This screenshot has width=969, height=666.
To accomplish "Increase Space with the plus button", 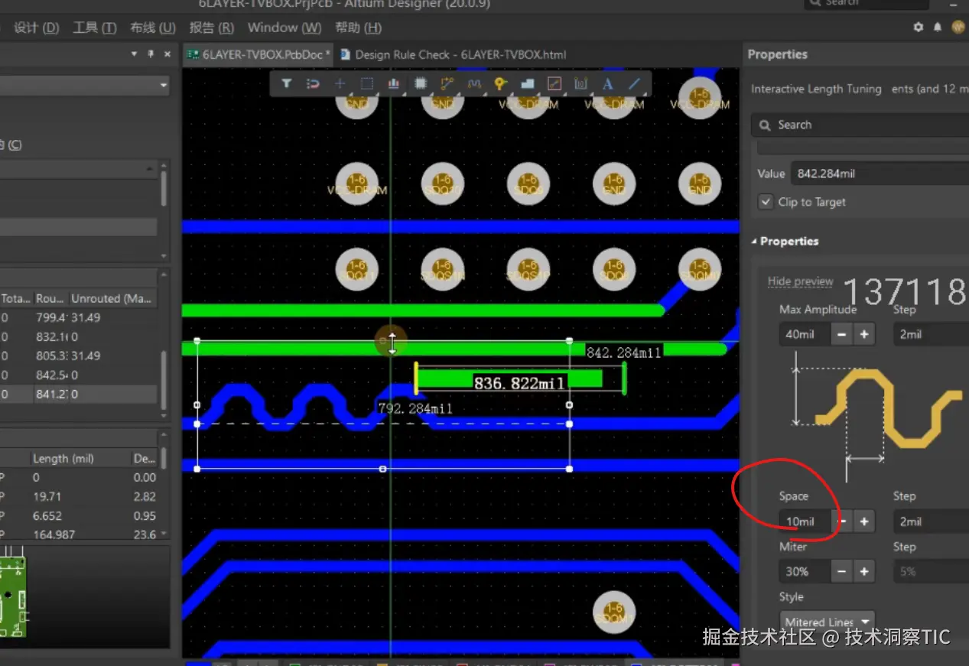I will pyautogui.click(x=864, y=521).
